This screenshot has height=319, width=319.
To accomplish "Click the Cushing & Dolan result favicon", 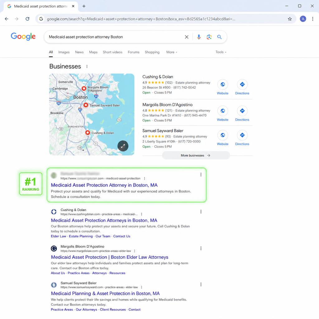I will (54, 212).
